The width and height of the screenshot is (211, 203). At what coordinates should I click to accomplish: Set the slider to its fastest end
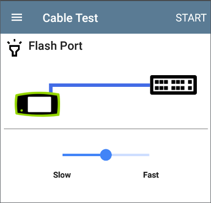(148, 155)
